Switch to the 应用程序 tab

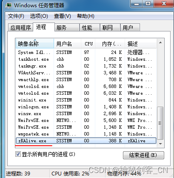pos(20,28)
